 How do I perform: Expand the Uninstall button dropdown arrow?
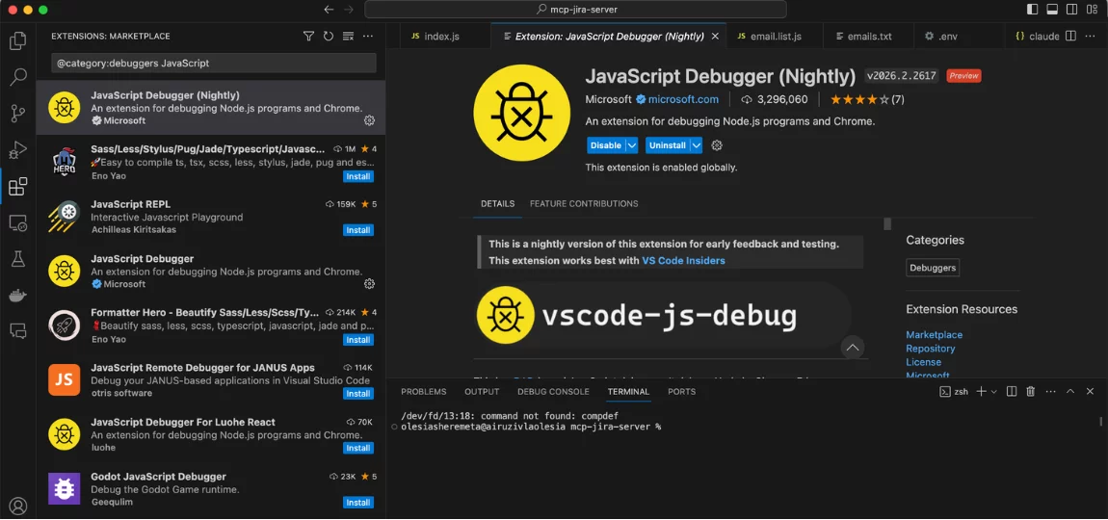click(696, 145)
